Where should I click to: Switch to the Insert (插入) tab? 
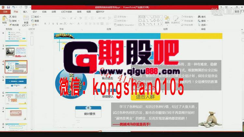pyautogui.click(x=25, y=12)
